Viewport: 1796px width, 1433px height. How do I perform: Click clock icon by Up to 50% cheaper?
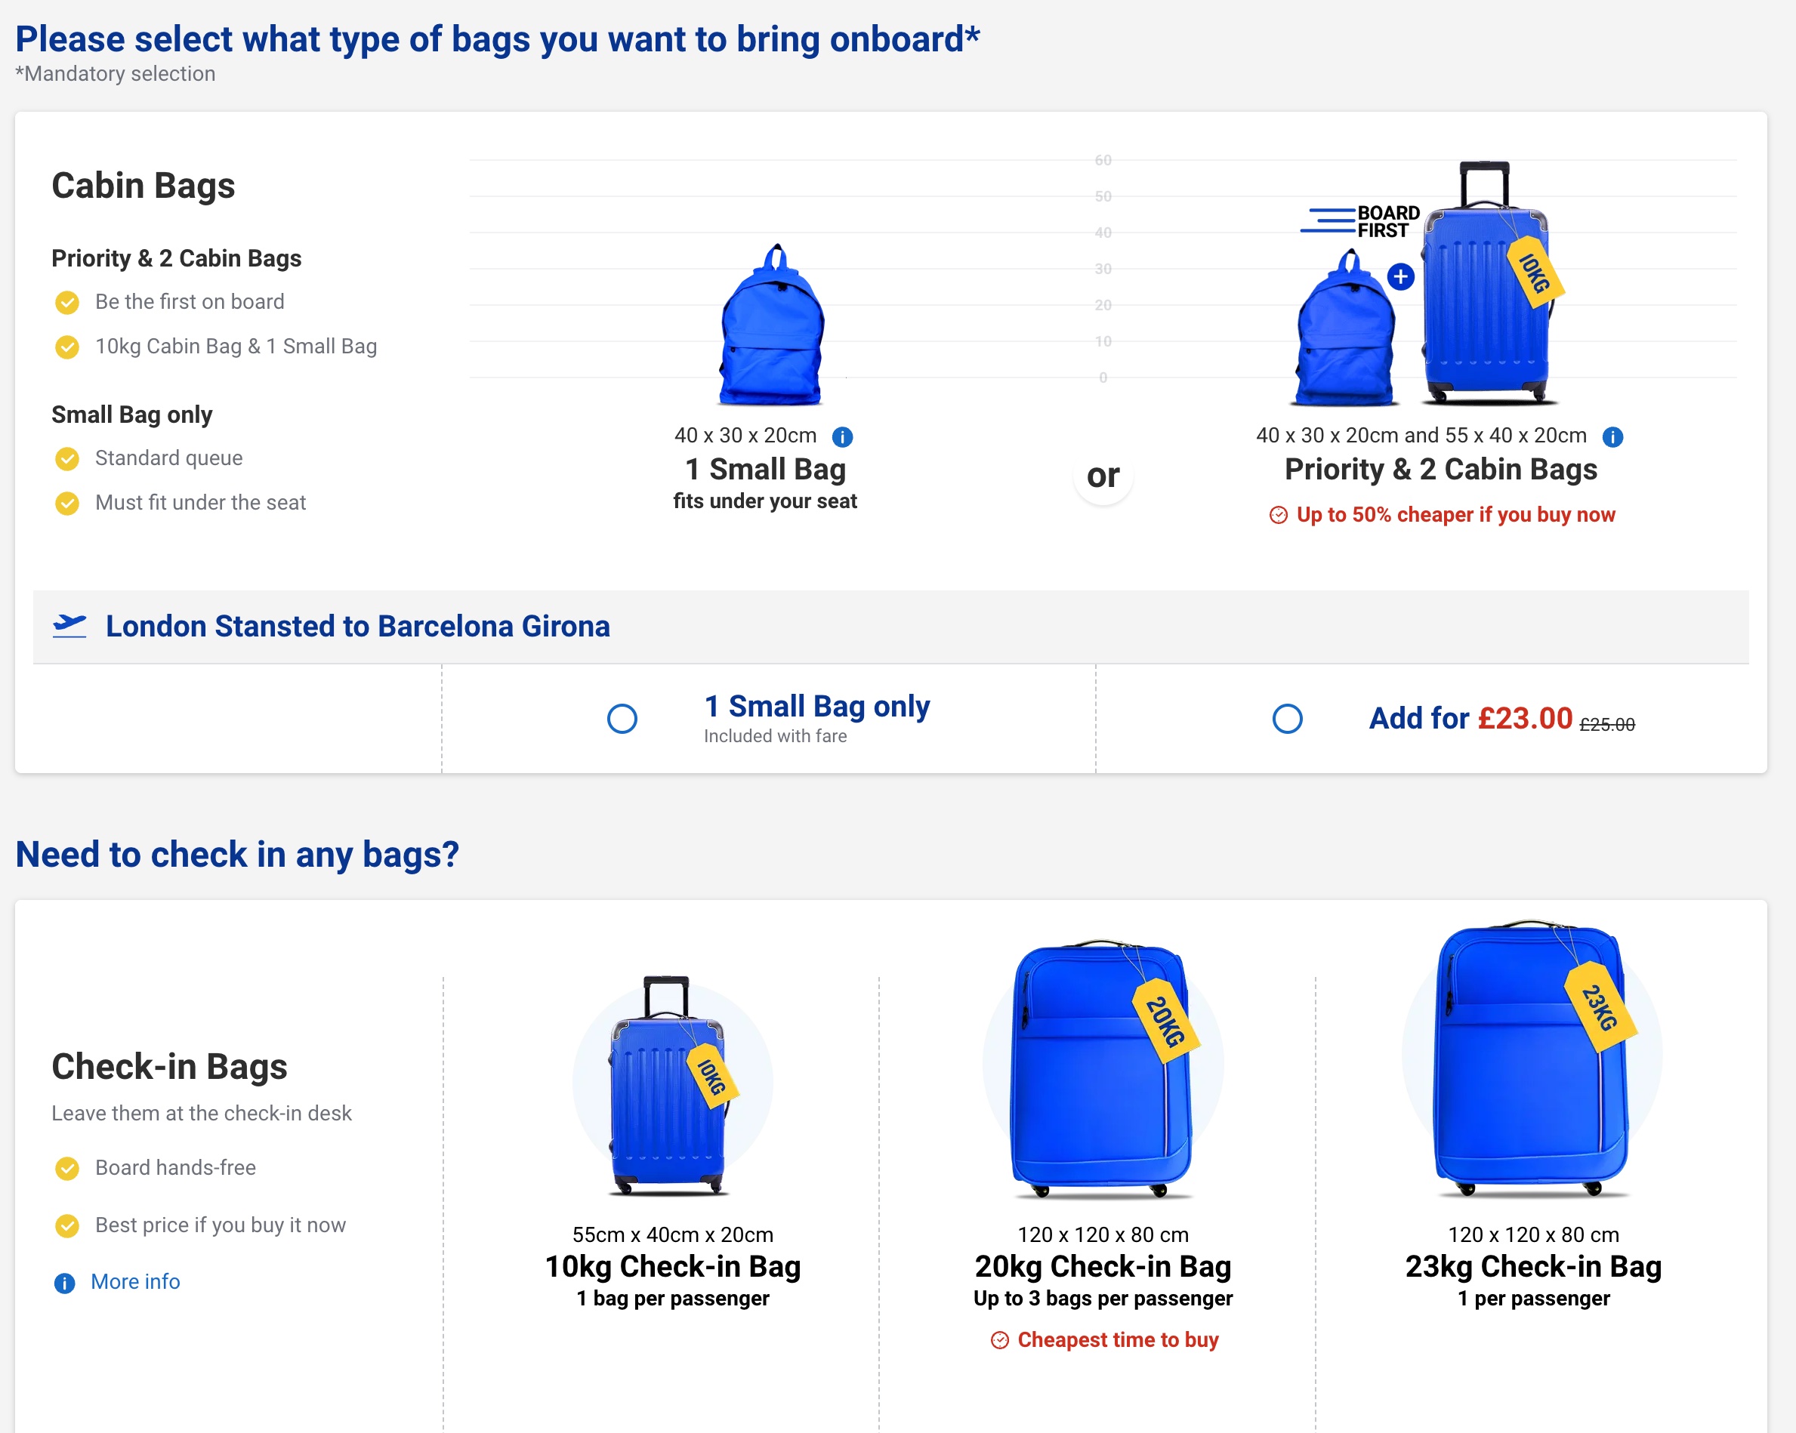[x=1278, y=515]
